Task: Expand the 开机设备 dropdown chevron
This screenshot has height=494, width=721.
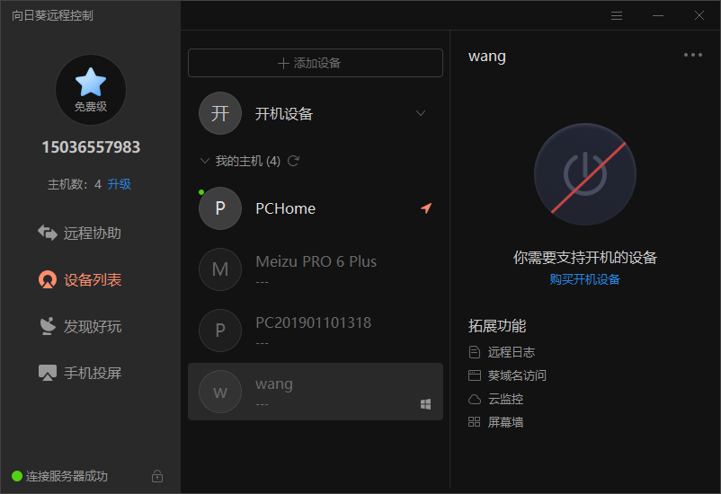Action: point(420,113)
